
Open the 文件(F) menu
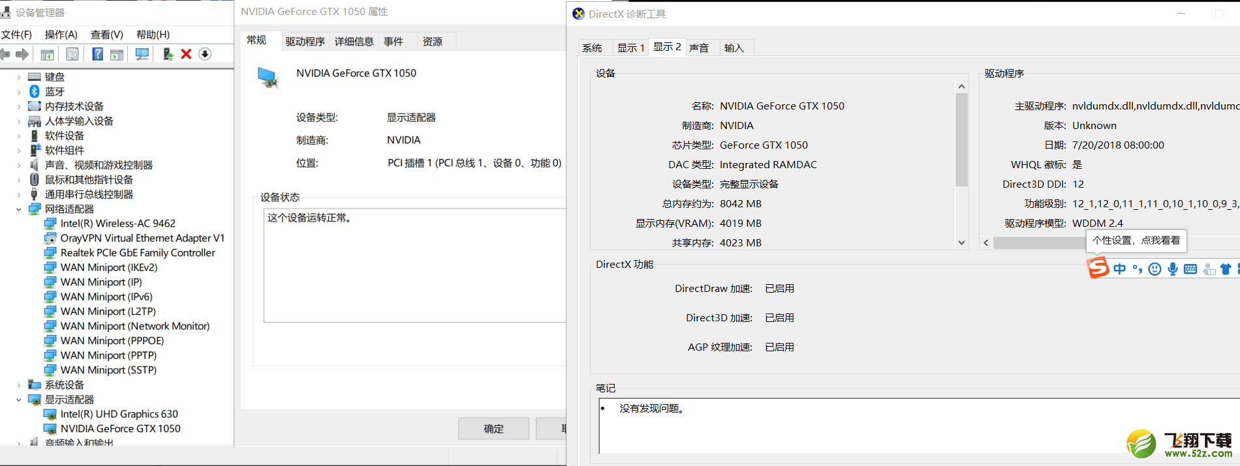coord(16,35)
